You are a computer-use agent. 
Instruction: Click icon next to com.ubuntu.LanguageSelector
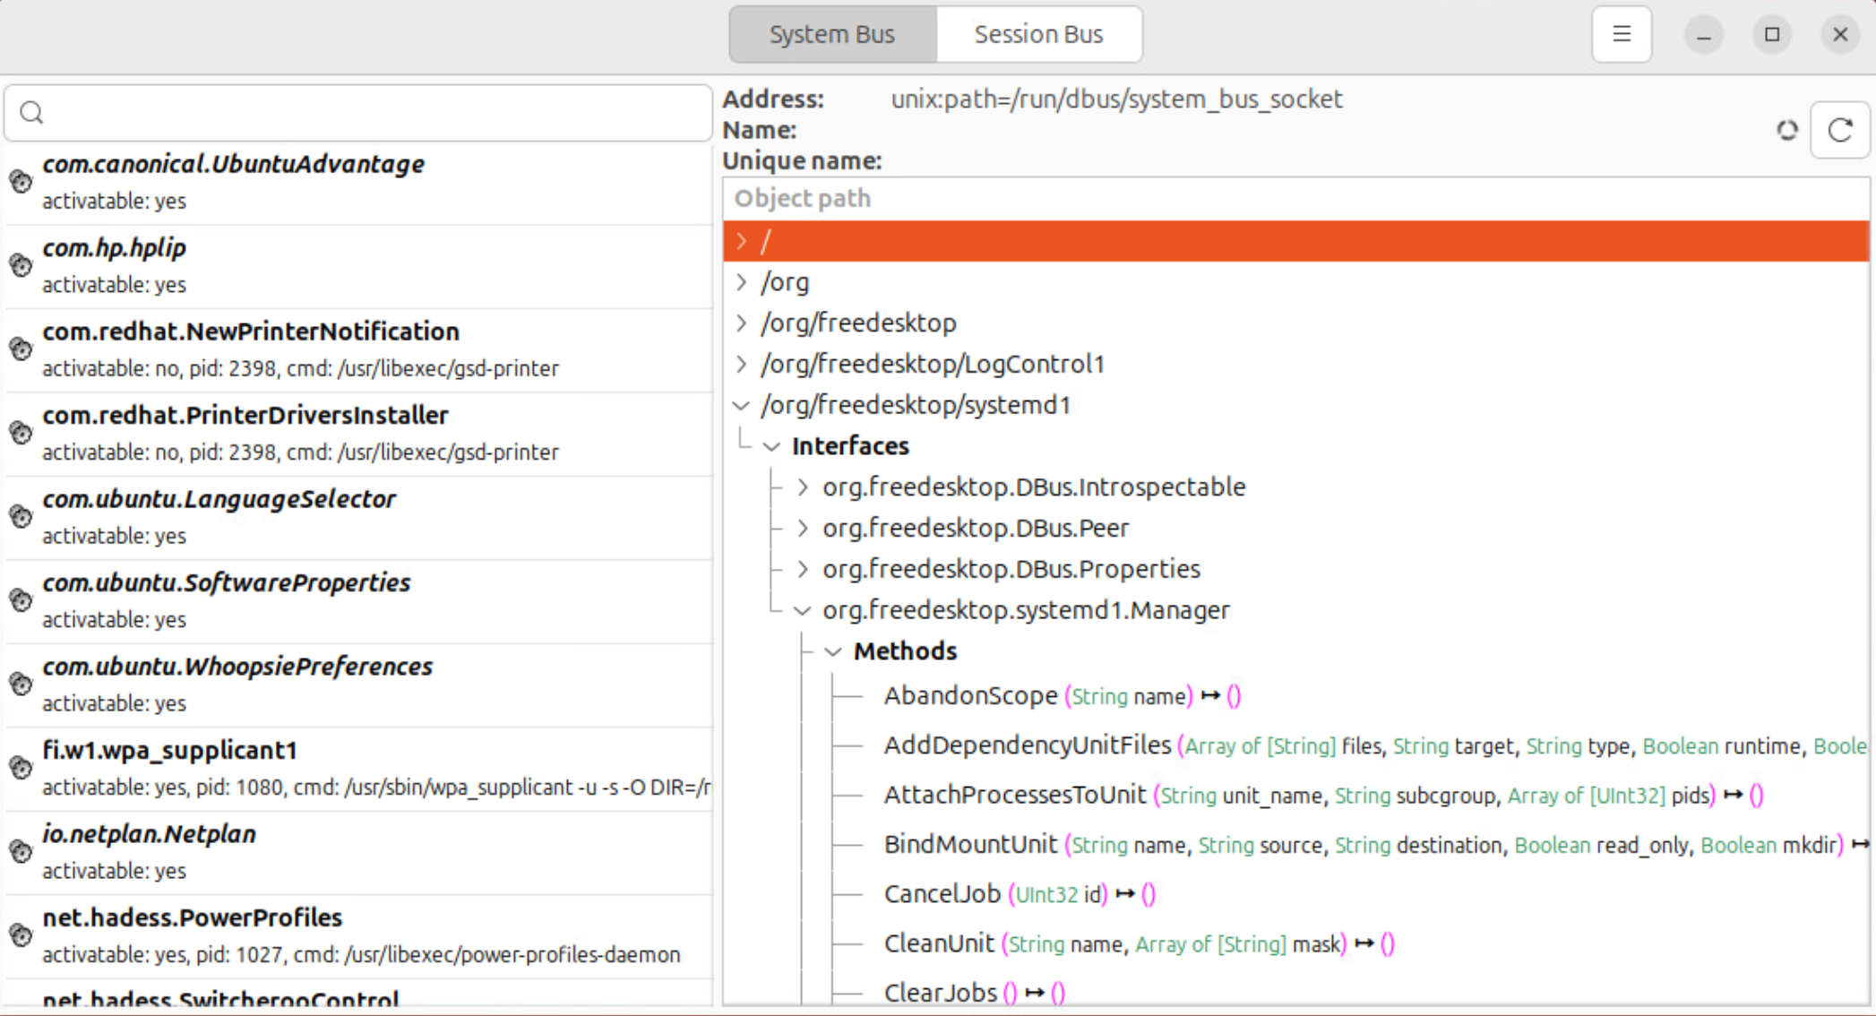point(21,516)
